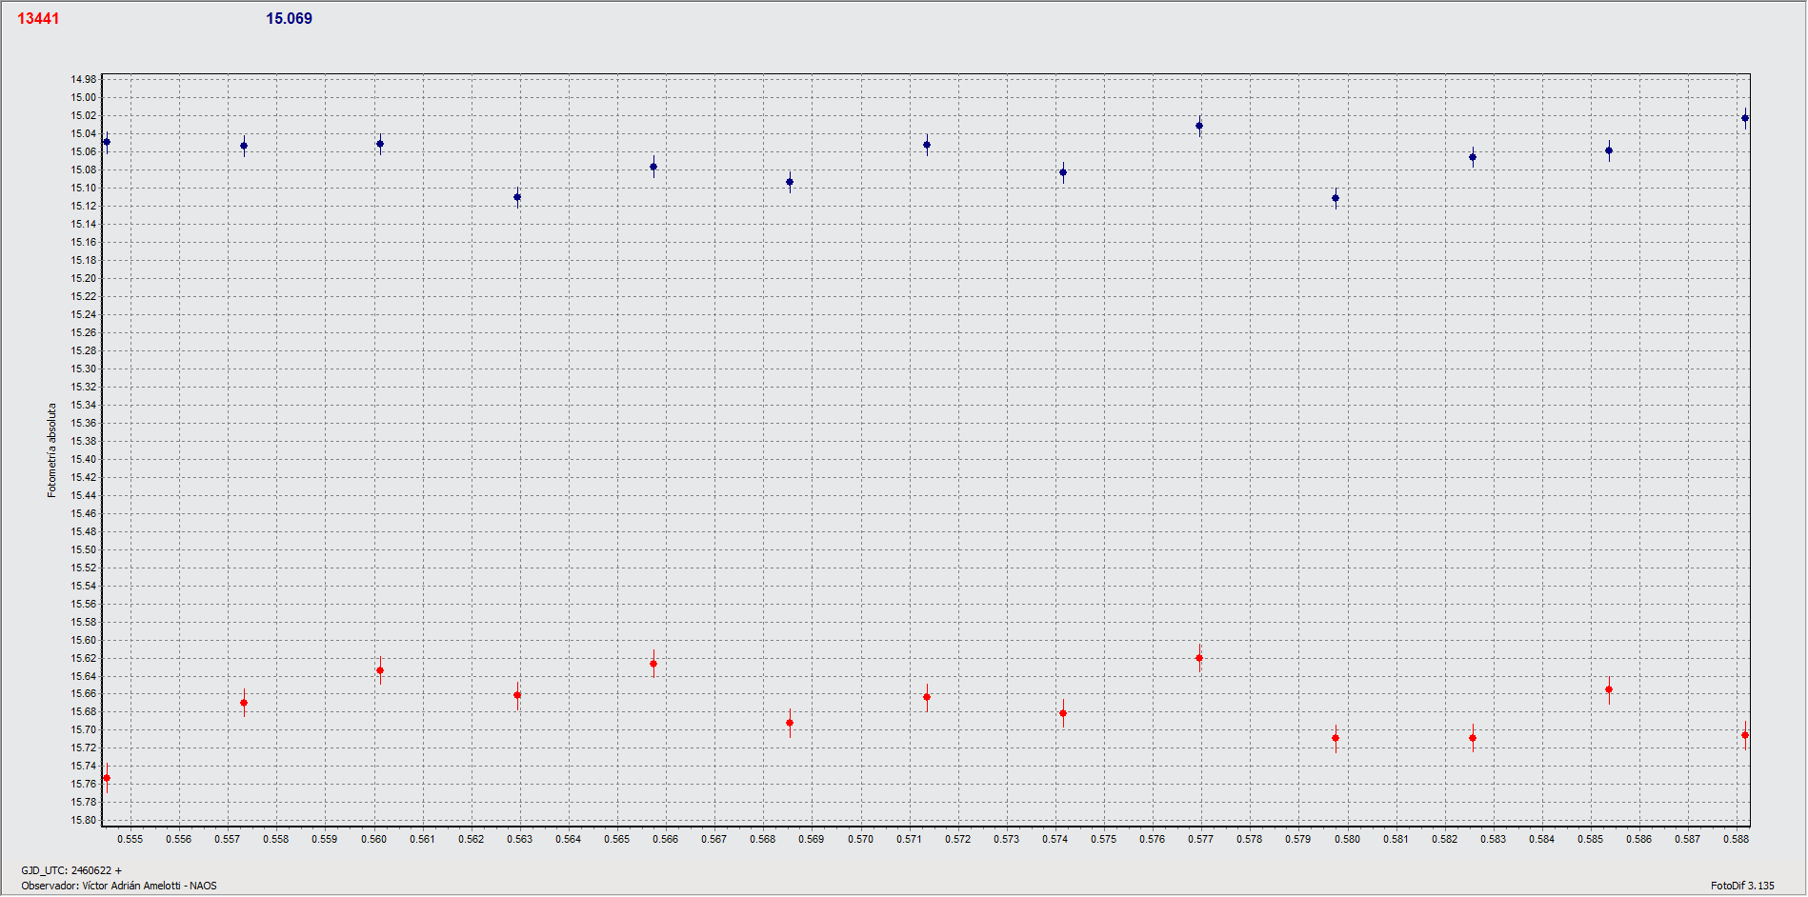Screen dimensions: 1808x897
Task: Select the 'Fotometría absoluta' y-axis title
Action: [52, 450]
